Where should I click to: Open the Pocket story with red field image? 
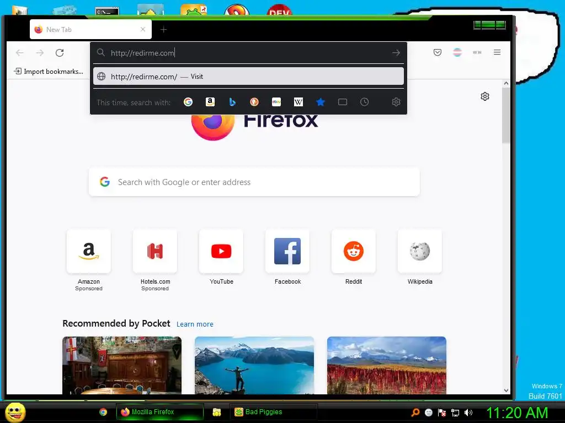click(387, 366)
